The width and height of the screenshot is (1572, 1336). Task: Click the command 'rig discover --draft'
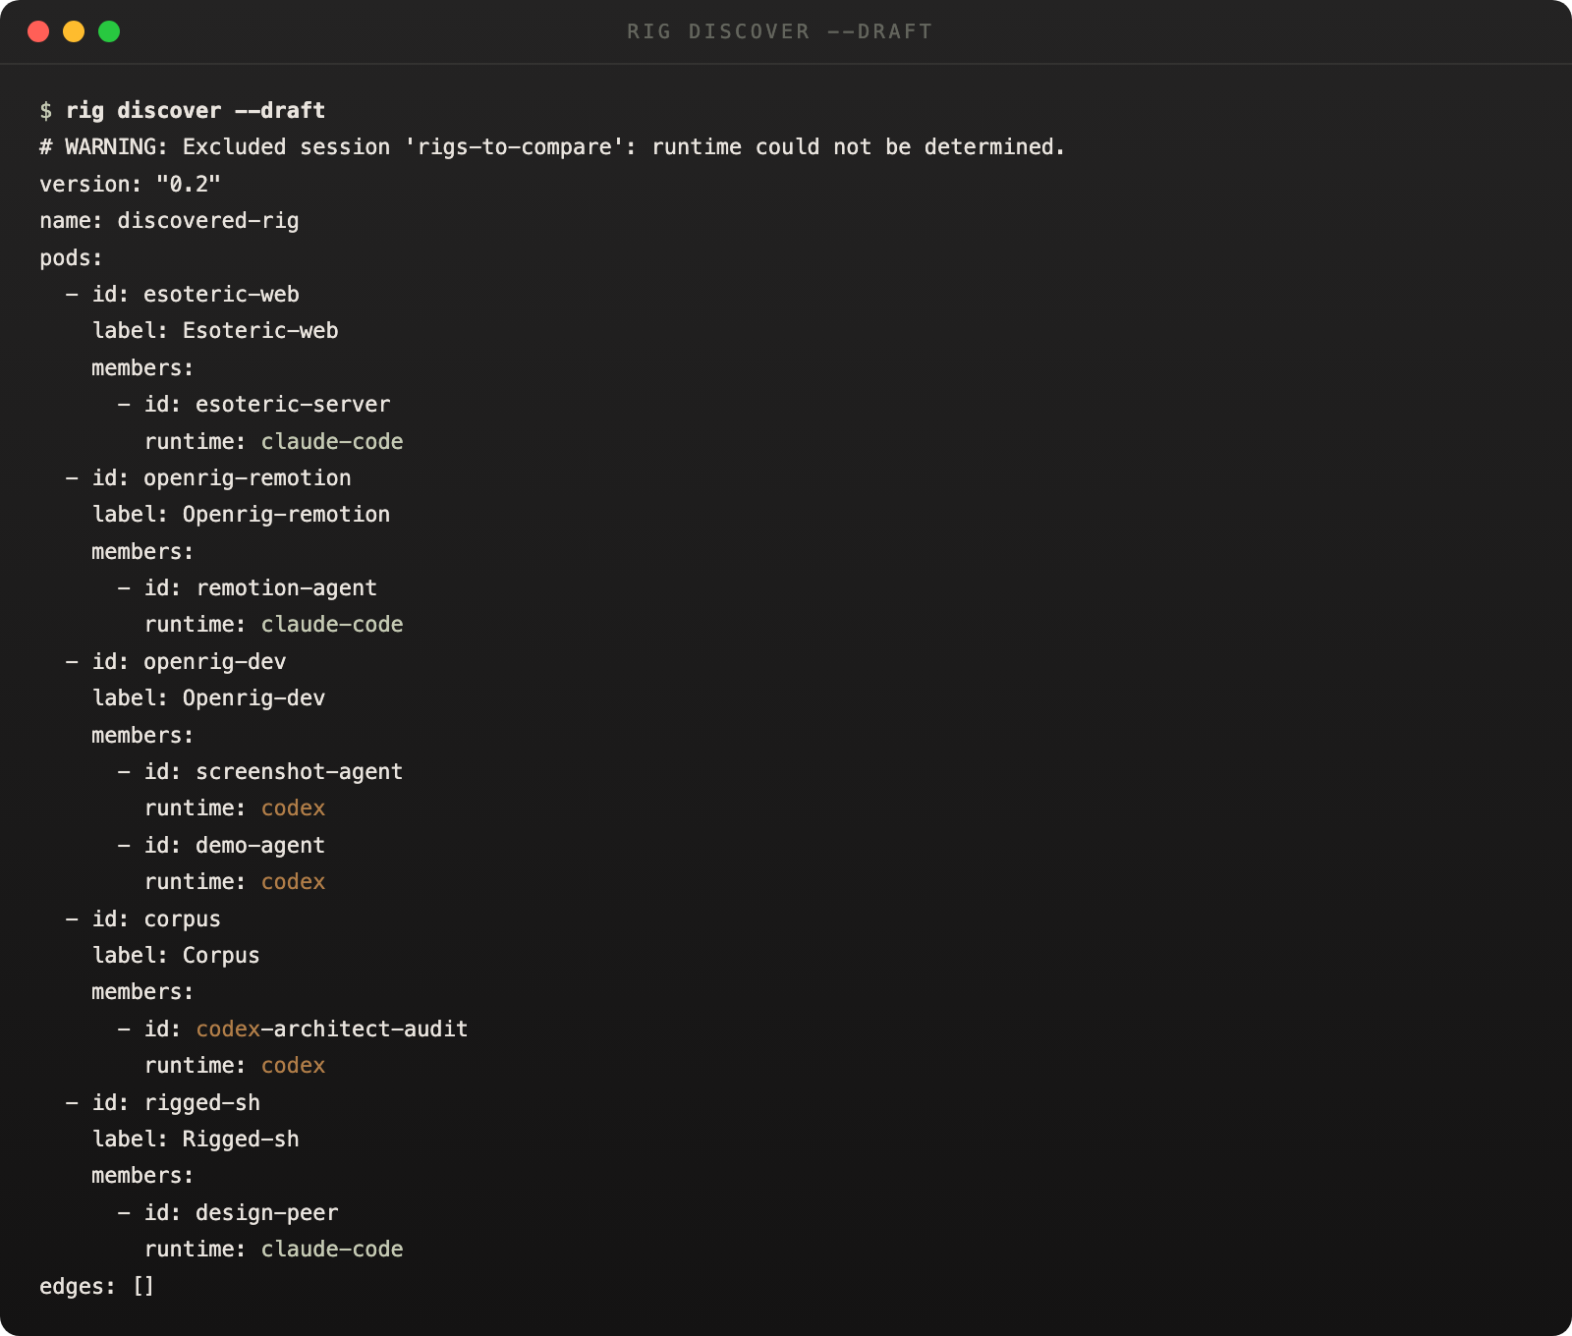click(x=196, y=110)
